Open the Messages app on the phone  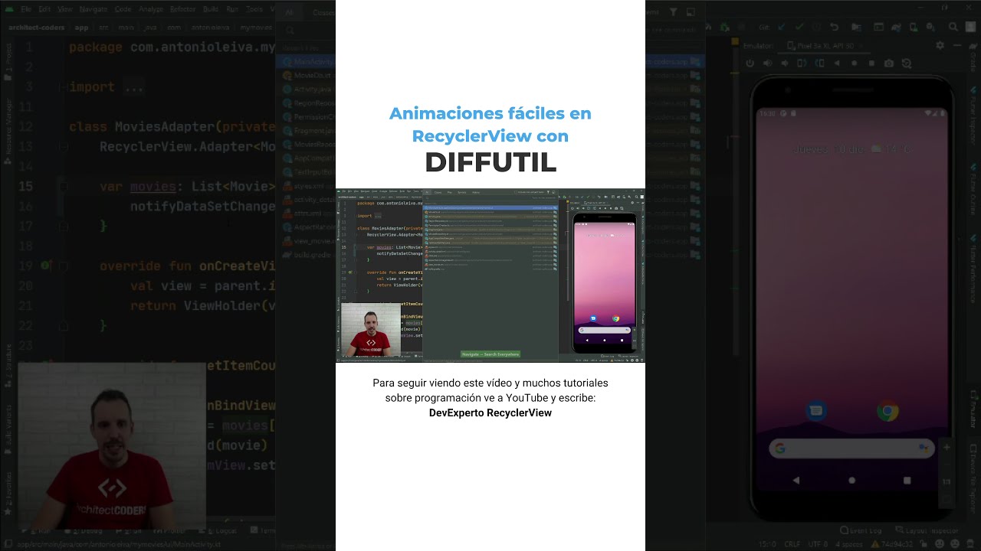815,411
